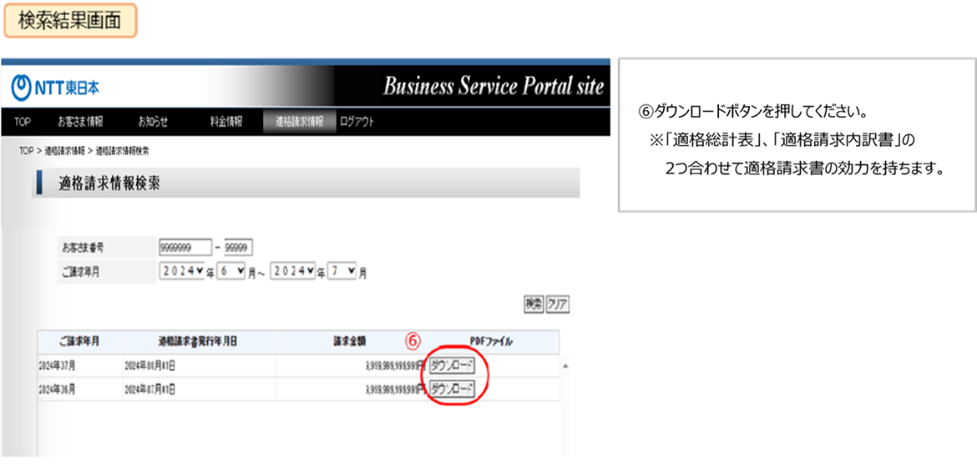Select 料金情報 in the navigation bar
977x467 pixels.
click(x=225, y=122)
